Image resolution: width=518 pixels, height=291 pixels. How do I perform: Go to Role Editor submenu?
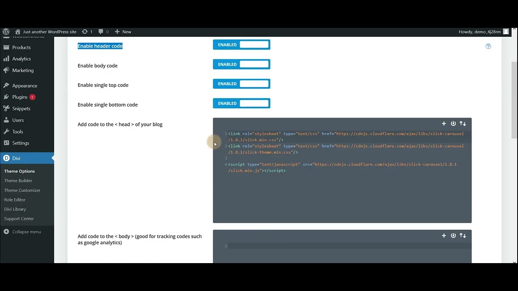click(15, 200)
